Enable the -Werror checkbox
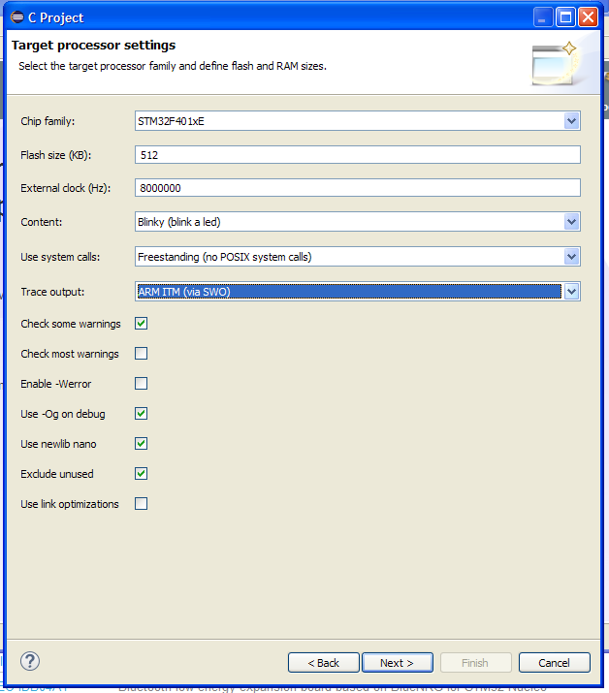 click(141, 384)
